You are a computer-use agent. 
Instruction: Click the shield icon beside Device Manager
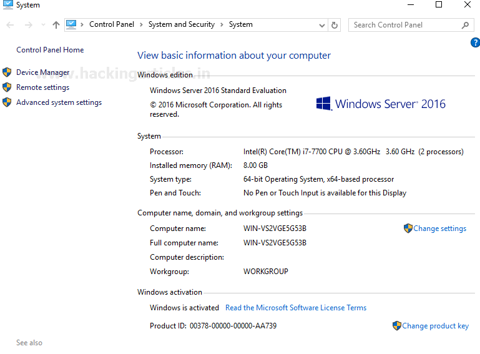click(7, 72)
